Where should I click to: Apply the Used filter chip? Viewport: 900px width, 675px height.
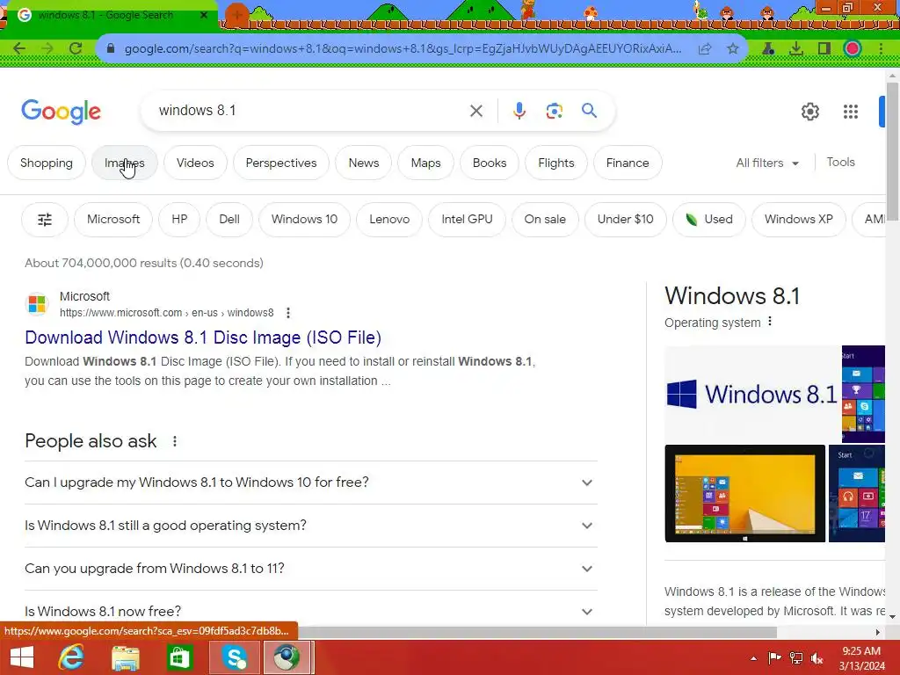pyautogui.click(x=709, y=219)
